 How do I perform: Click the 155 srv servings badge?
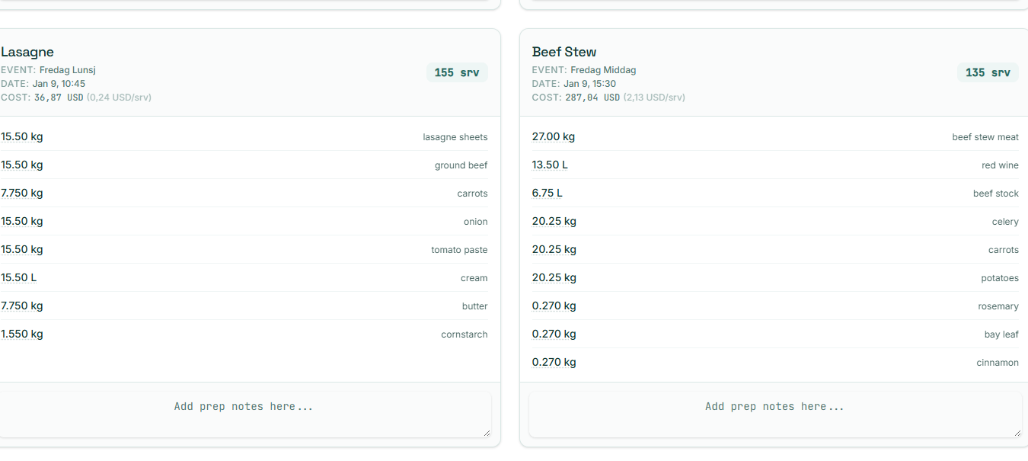pos(457,72)
